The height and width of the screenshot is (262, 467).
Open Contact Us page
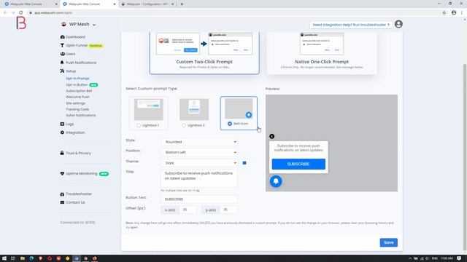coord(75,202)
